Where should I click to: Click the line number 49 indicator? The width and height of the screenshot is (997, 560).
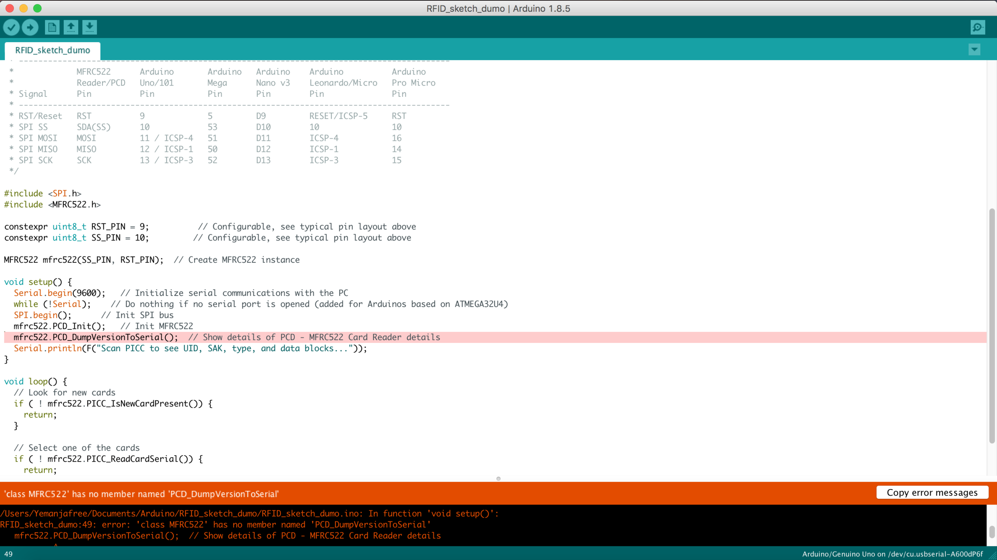pyautogui.click(x=8, y=554)
